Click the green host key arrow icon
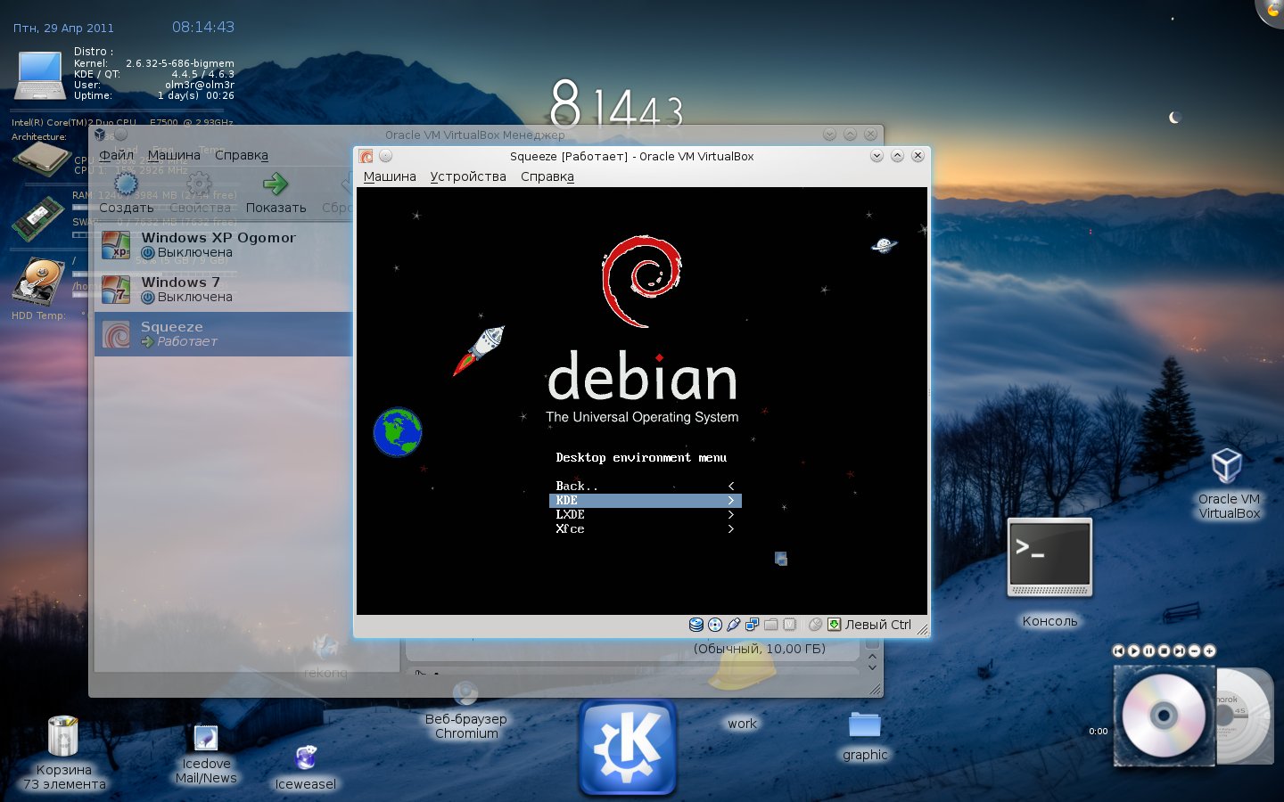Screen dimensions: 1284x802 835,625
